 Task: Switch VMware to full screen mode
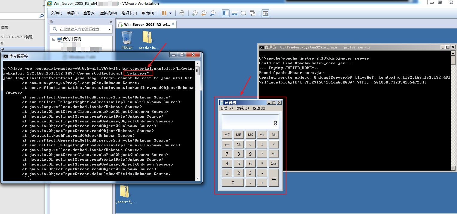pyautogui.click(x=244, y=13)
